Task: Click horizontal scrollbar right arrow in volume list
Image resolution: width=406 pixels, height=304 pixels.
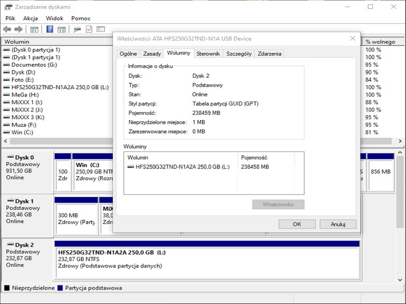Action: pos(400,141)
